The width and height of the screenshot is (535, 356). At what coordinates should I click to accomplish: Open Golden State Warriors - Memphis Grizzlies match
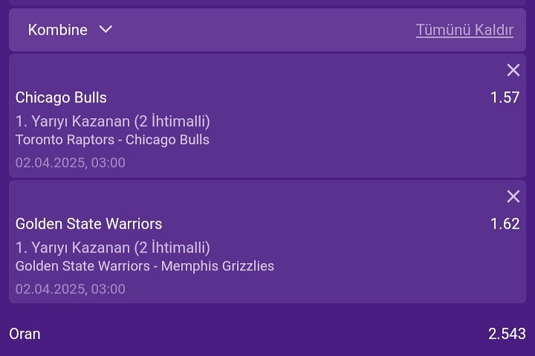[145, 266]
